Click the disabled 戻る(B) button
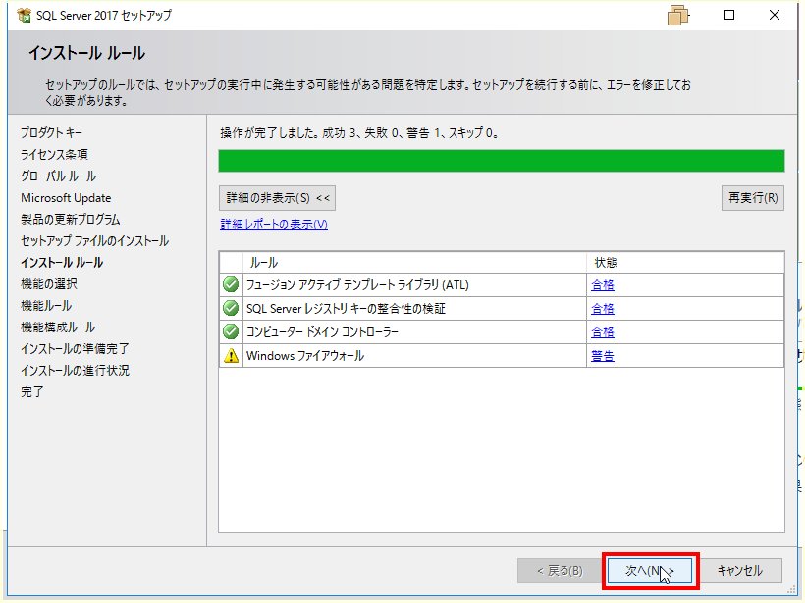Viewport: 805px width, 603px height. point(560,571)
